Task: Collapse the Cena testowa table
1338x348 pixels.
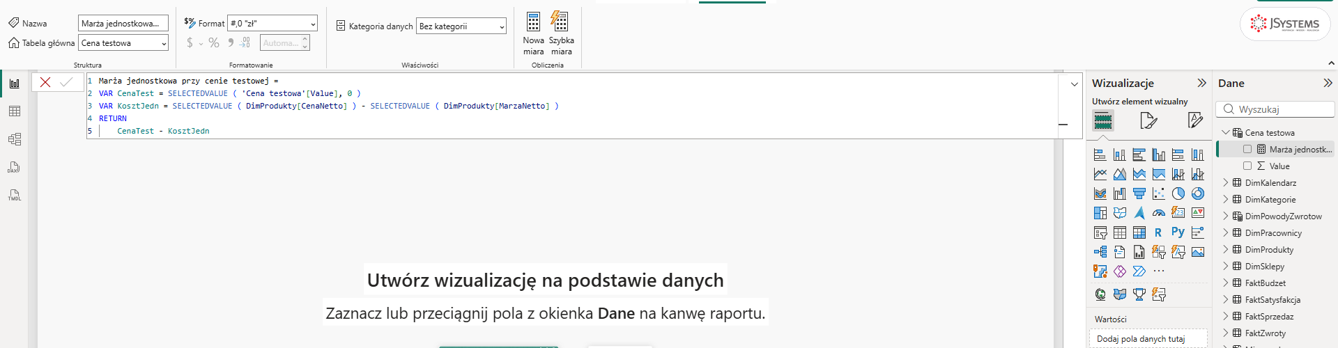Action: 1226,132
